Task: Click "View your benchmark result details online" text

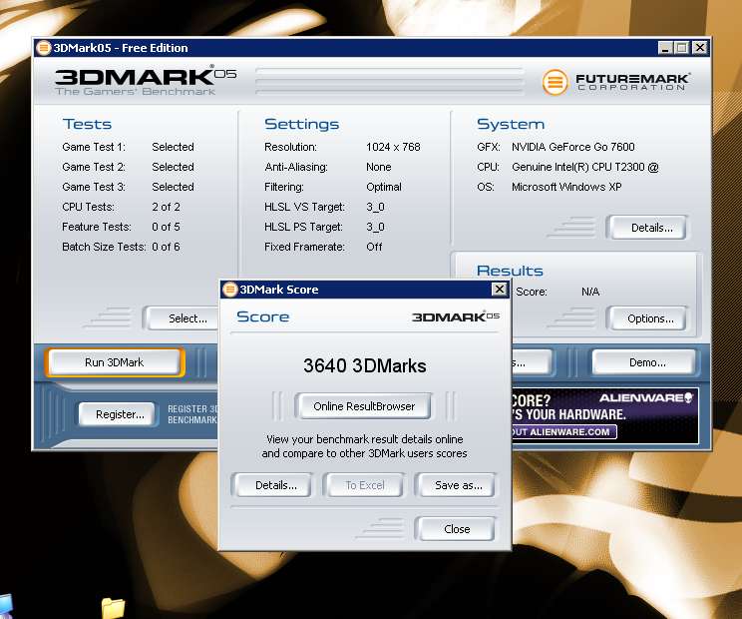Action: pos(364,439)
